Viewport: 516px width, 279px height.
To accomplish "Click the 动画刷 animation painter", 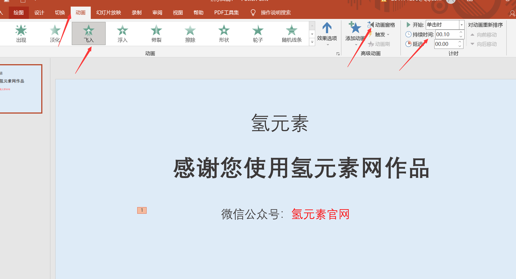I will [x=379, y=44].
